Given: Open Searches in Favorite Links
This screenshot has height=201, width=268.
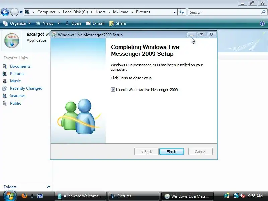Looking at the screenshot, I should pyautogui.click(x=18, y=96).
